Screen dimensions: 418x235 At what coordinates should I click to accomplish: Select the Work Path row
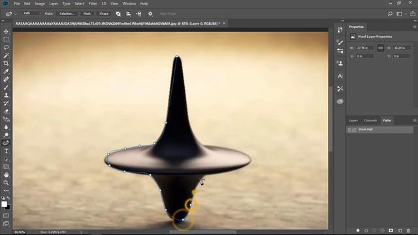point(380,129)
